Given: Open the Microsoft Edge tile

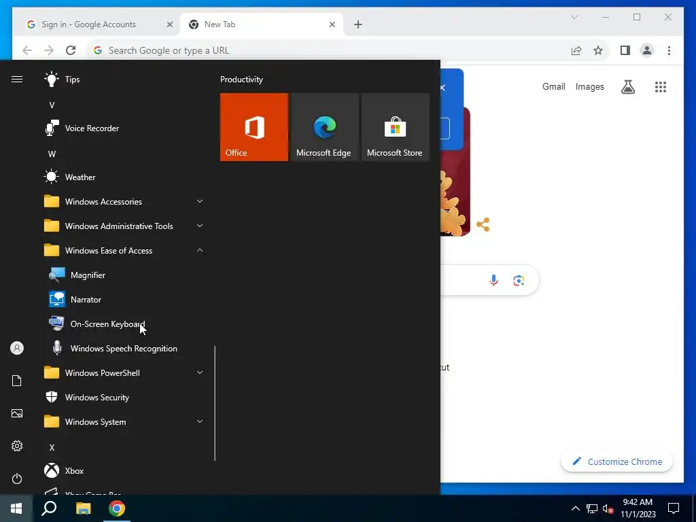Looking at the screenshot, I should pos(324,127).
